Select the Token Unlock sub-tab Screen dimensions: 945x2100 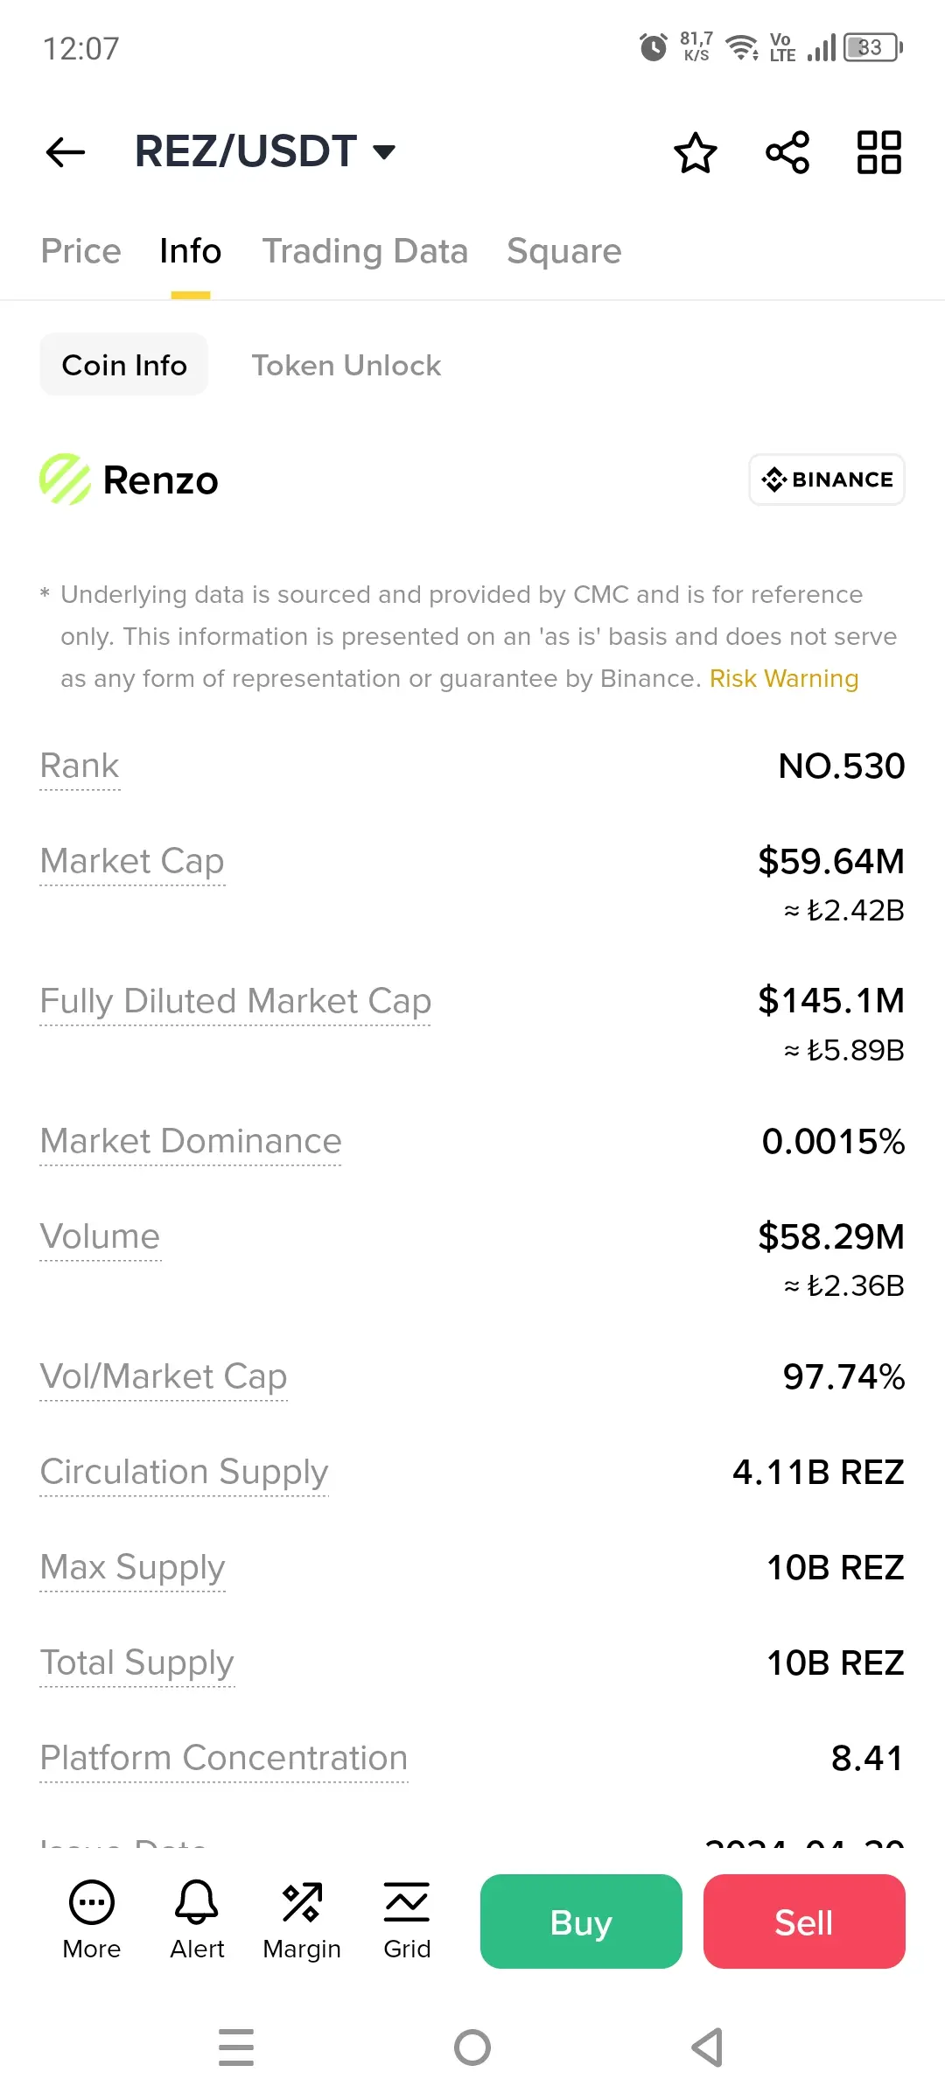click(x=346, y=365)
